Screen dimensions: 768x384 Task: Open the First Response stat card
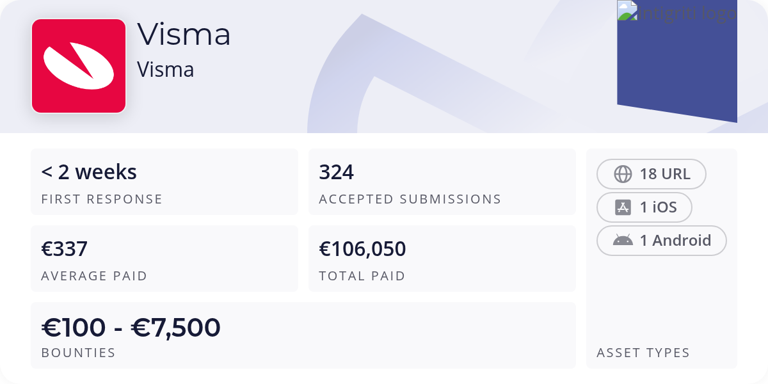[164, 182]
